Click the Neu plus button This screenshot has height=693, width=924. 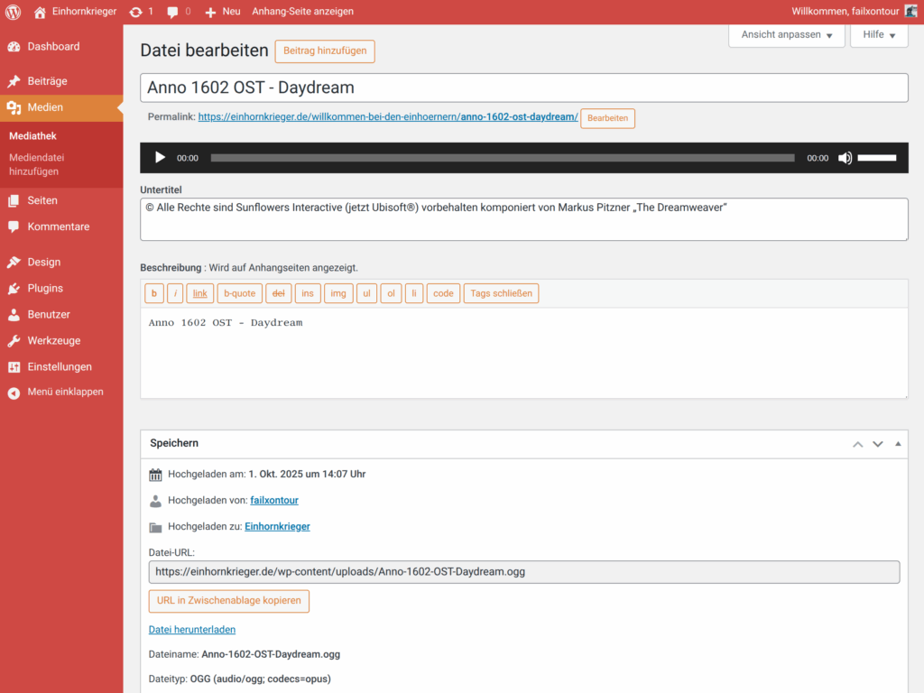pyautogui.click(x=222, y=12)
